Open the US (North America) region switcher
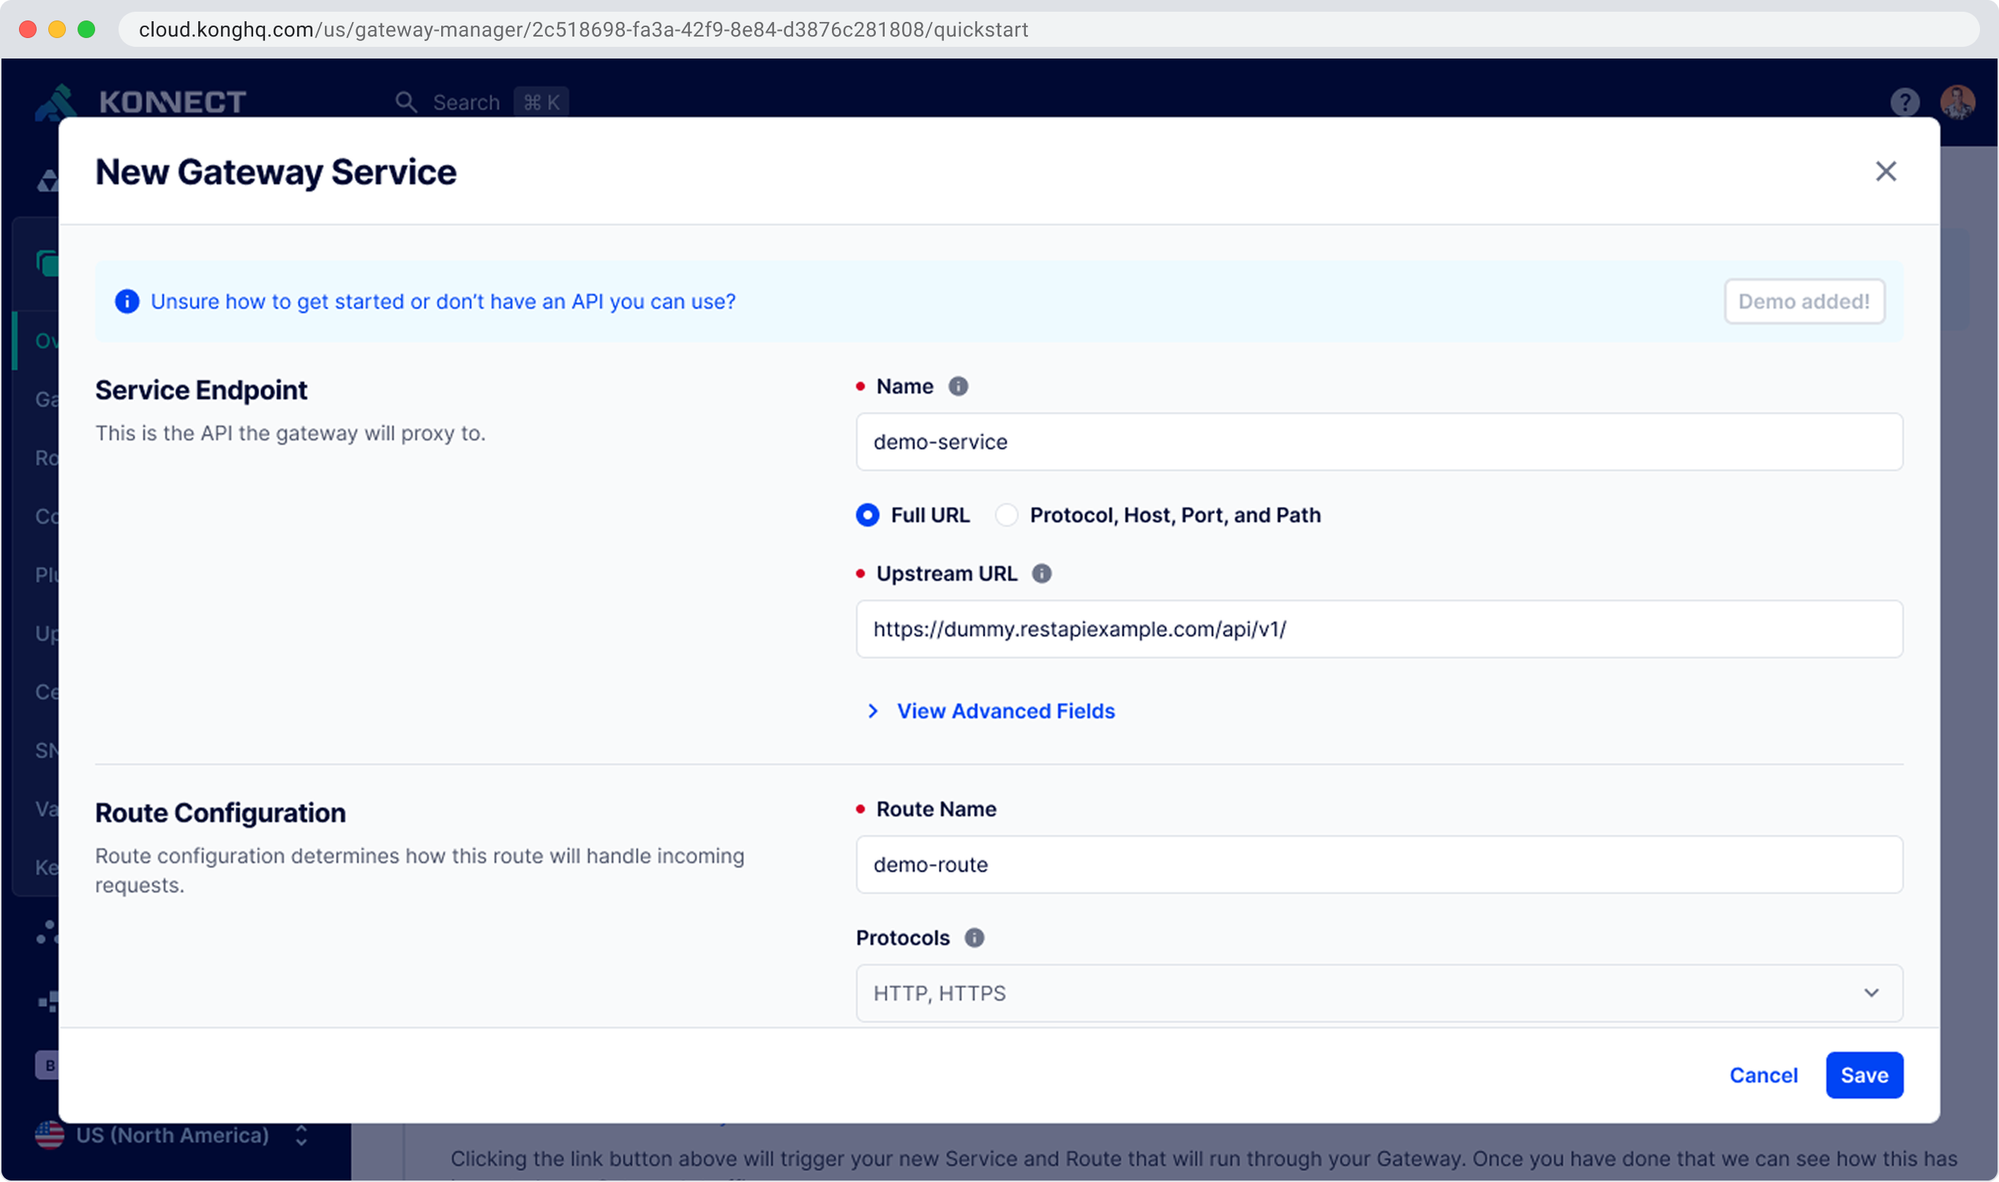The image size is (1999, 1182). pos(172,1135)
